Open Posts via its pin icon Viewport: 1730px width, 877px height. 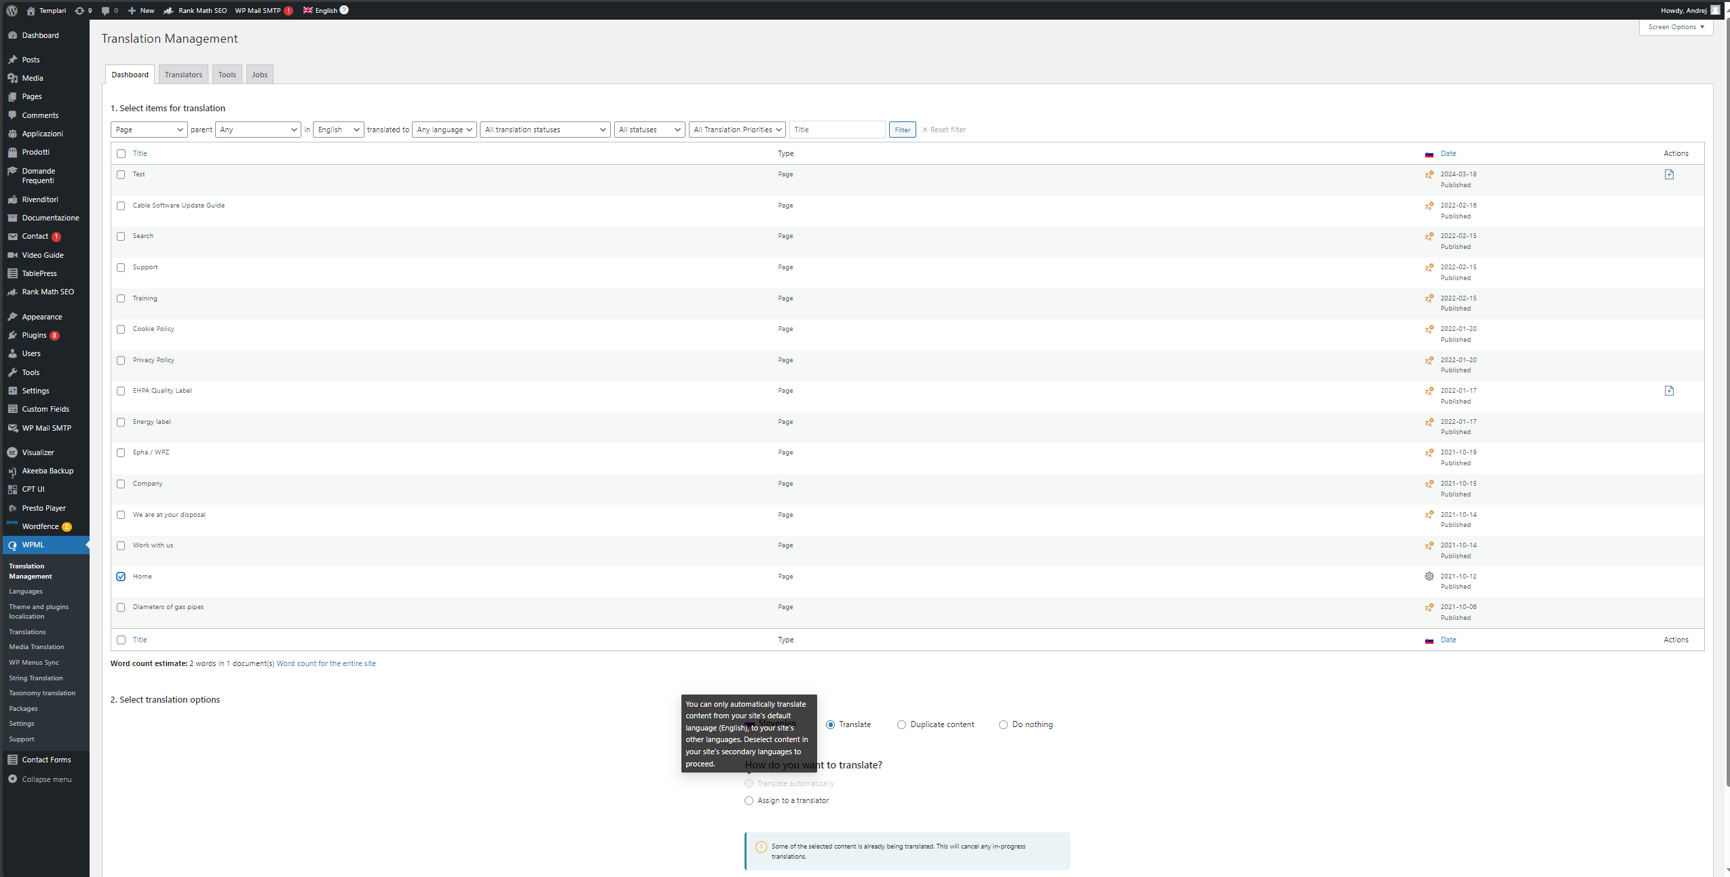coord(12,60)
